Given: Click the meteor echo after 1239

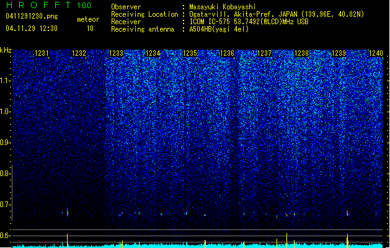Looking at the screenshot, I should pyautogui.click(x=347, y=213).
